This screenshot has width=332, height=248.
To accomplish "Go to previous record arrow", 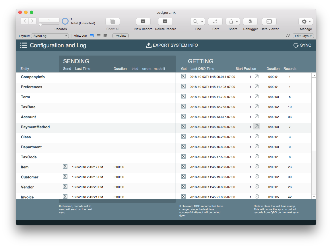I will point(25,21).
